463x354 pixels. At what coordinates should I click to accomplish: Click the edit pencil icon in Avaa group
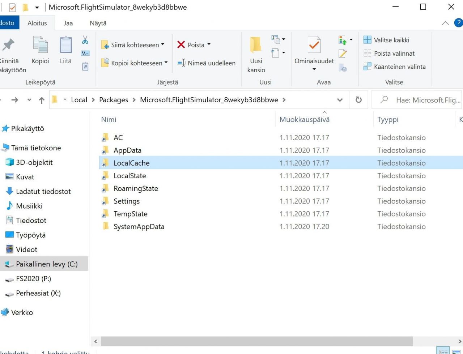pyautogui.click(x=343, y=54)
